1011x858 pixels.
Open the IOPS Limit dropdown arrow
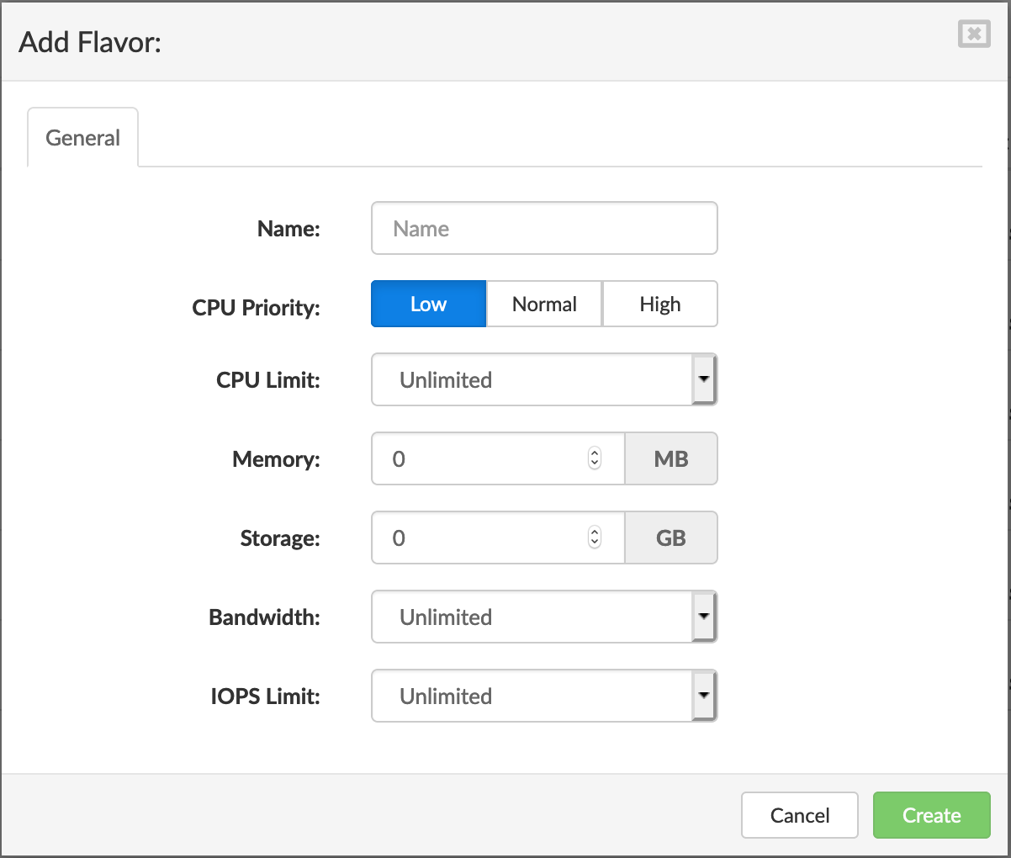click(x=705, y=696)
